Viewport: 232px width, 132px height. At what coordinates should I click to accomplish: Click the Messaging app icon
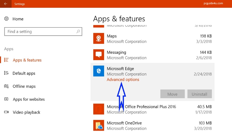98,55
